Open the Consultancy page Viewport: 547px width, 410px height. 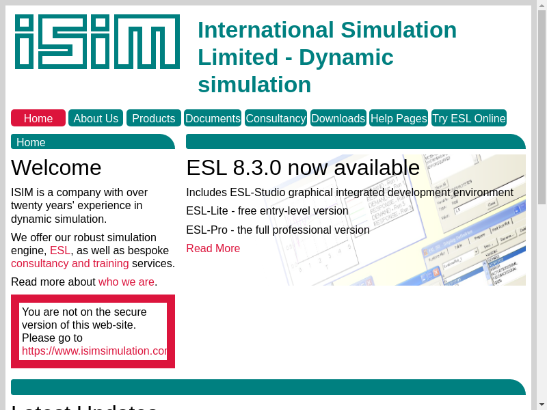[x=276, y=118]
